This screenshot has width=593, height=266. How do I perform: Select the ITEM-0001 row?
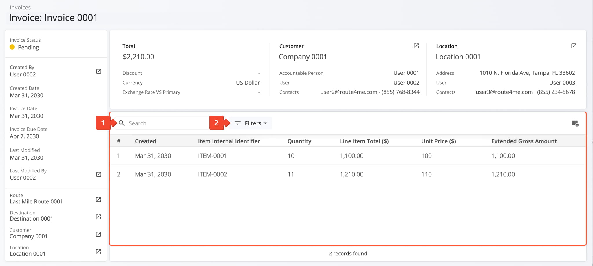(x=212, y=156)
